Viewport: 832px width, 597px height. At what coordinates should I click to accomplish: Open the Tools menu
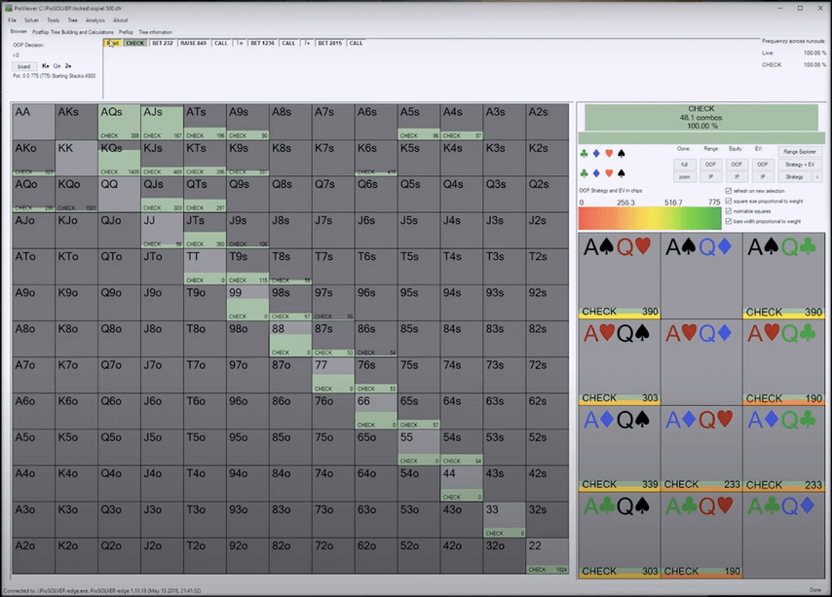53,20
